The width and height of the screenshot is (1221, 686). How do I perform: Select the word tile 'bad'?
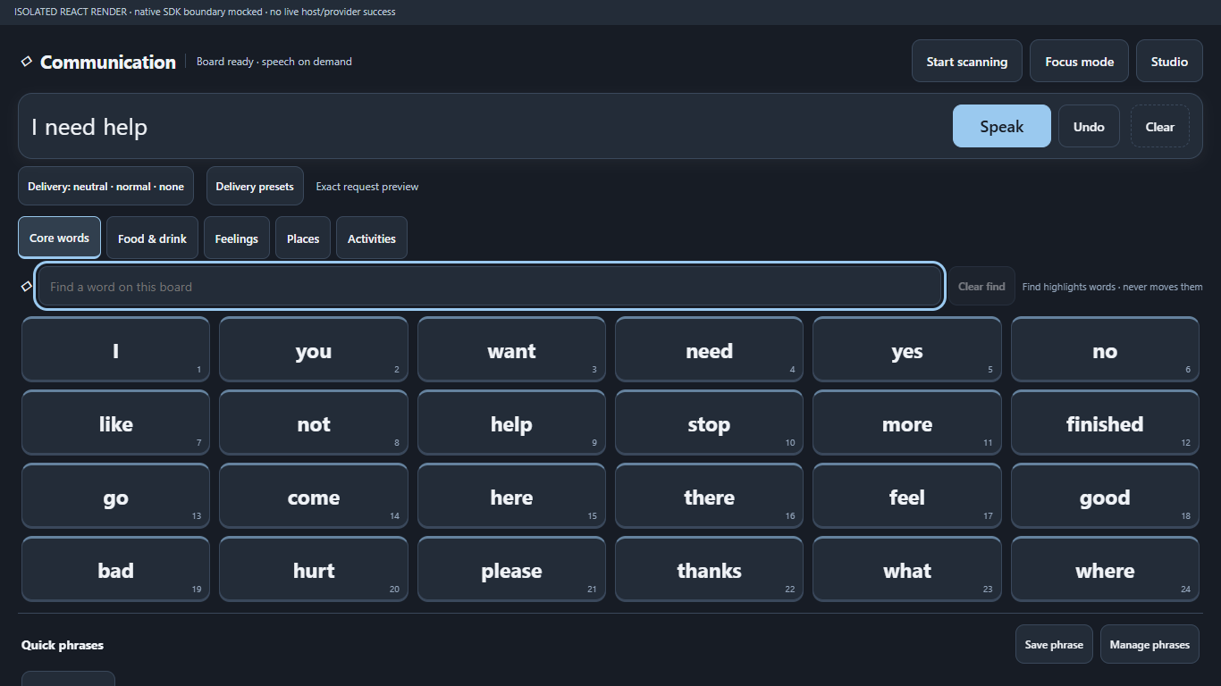point(115,569)
